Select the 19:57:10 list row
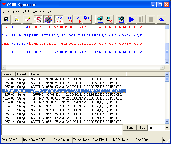The height and width of the screenshot is (144, 171). tap(64, 106)
